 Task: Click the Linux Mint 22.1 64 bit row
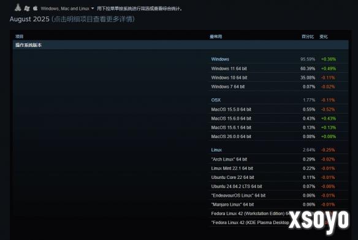278,169
